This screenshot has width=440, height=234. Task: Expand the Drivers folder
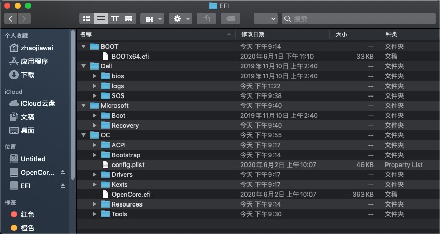[94, 175]
